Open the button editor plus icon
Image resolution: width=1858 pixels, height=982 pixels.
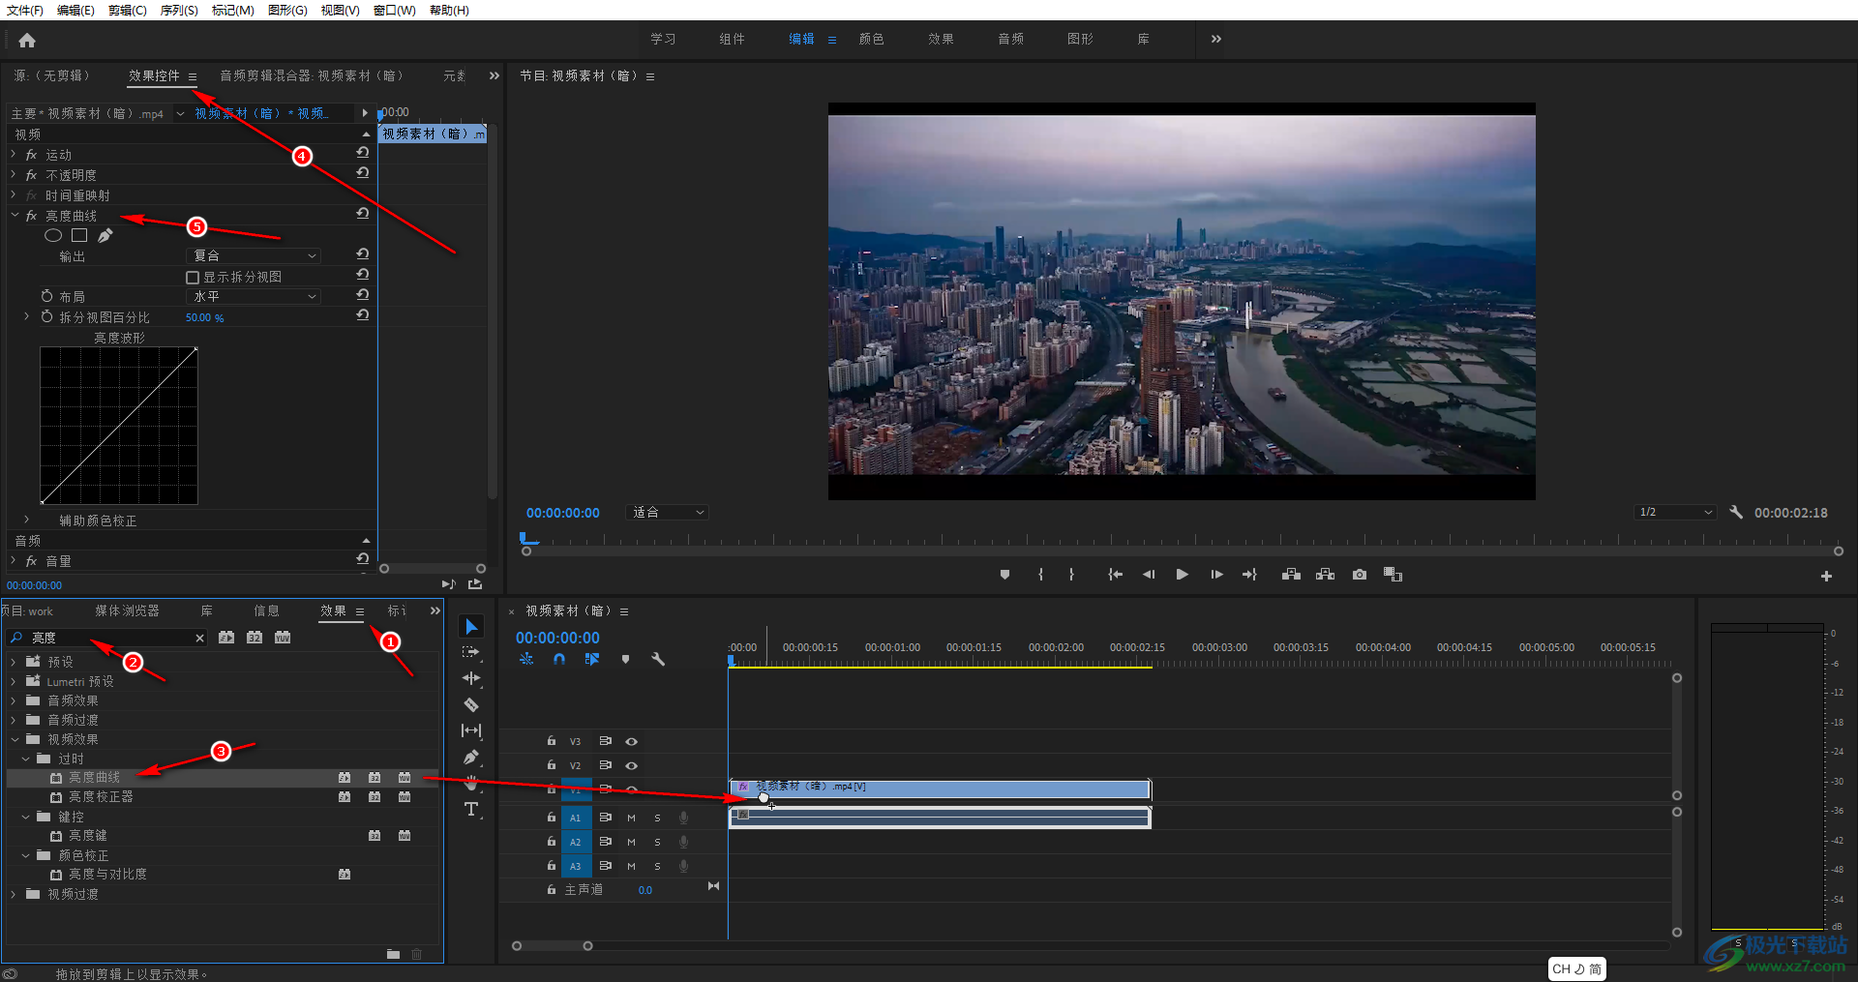coord(1826,576)
